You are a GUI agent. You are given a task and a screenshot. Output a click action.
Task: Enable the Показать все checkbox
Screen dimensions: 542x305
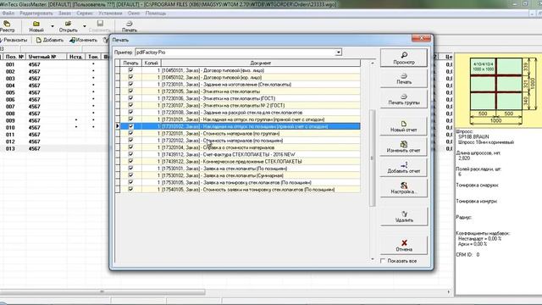pyautogui.click(x=383, y=261)
